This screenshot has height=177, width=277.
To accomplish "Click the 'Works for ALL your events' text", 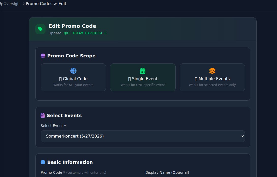I will [x=73, y=85].
